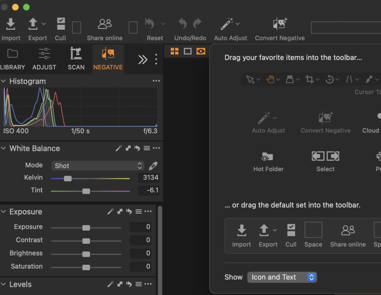Reset the Exposure tool
The image size is (381, 295).
pyautogui.click(x=129, y=212)
